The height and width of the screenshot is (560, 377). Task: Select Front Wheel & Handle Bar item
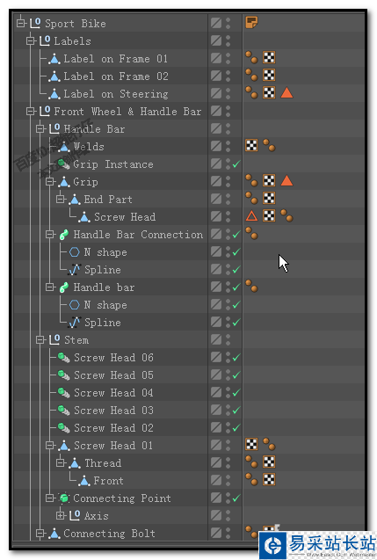click(127, 112)
